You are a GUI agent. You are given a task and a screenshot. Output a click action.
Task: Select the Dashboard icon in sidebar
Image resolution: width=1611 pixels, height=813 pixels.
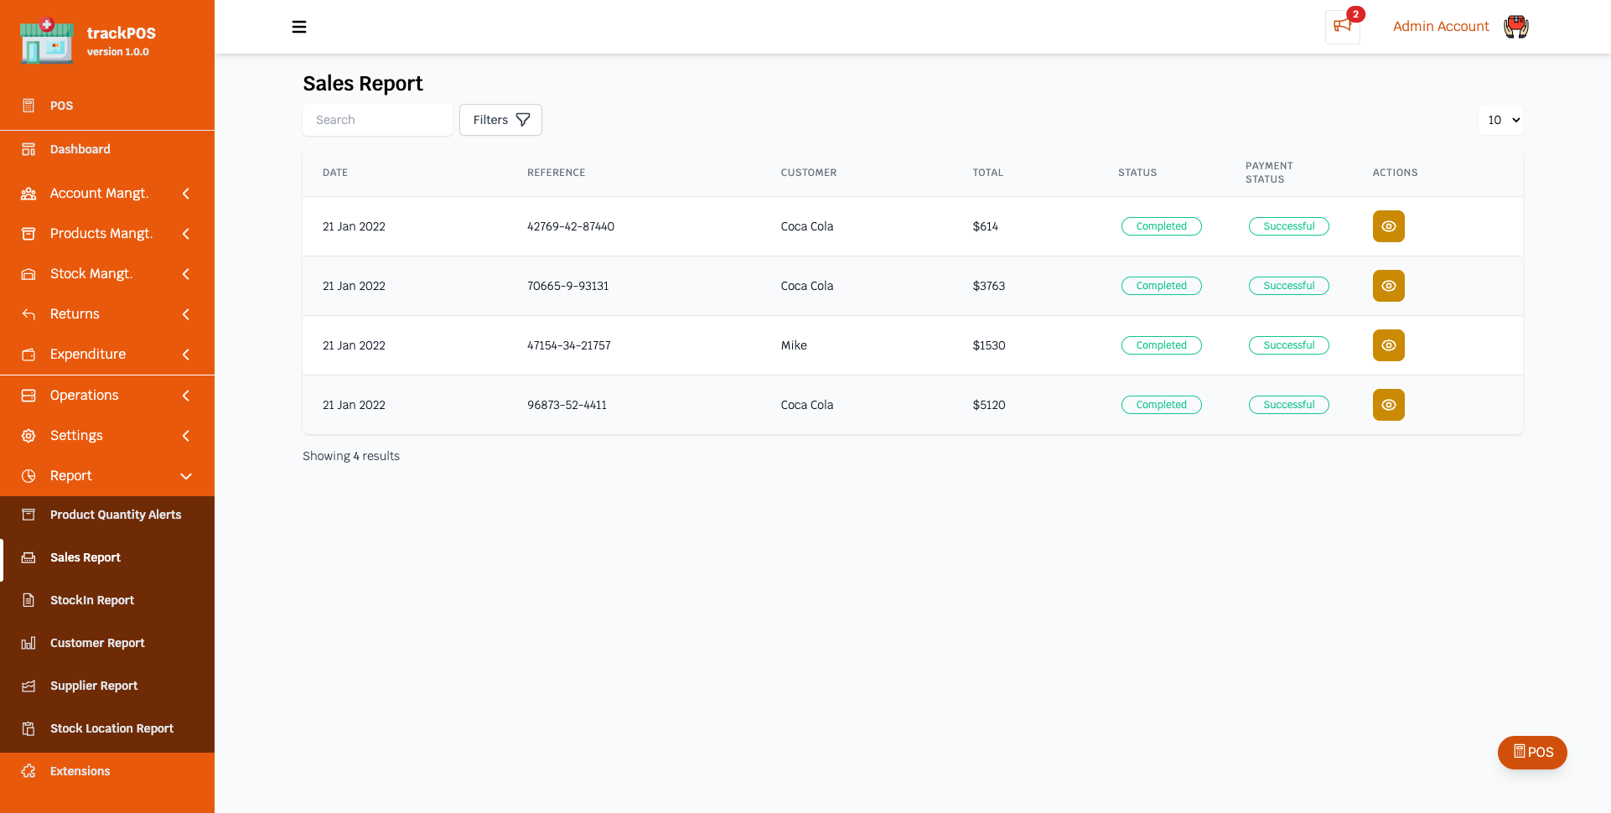coord(28,149)
